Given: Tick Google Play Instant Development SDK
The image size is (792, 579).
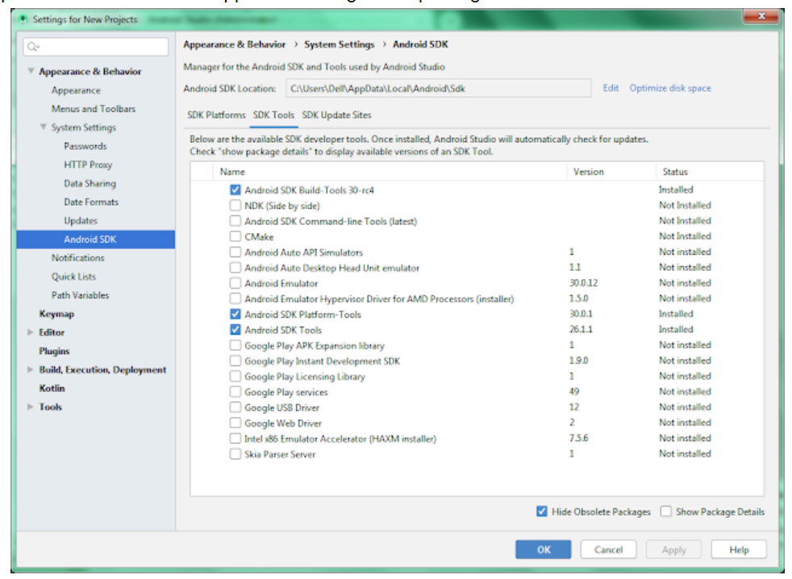Looking at the screenshot, I should (x=235, y=360).
